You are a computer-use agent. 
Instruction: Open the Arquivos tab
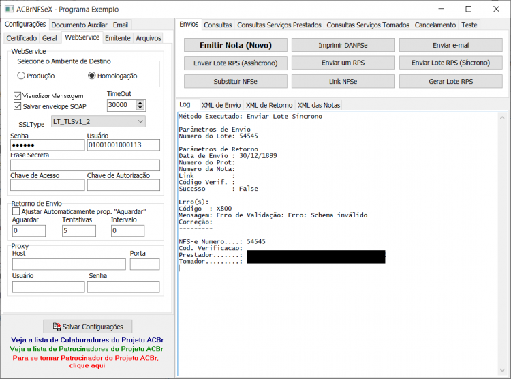(x=149, y=38)
